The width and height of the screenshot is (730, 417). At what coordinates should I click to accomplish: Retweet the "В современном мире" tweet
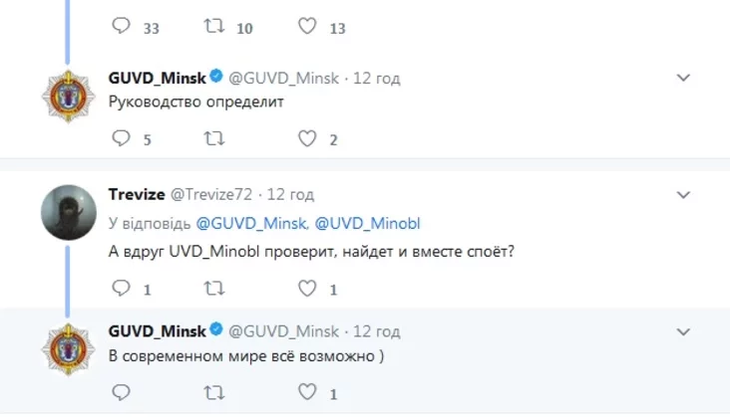pyautogui.click(x=214, y=393)
